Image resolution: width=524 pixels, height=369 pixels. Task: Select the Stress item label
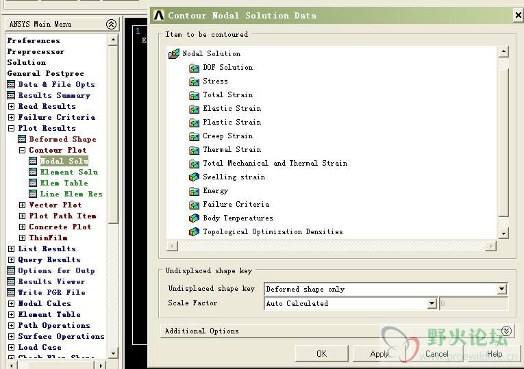215,81
